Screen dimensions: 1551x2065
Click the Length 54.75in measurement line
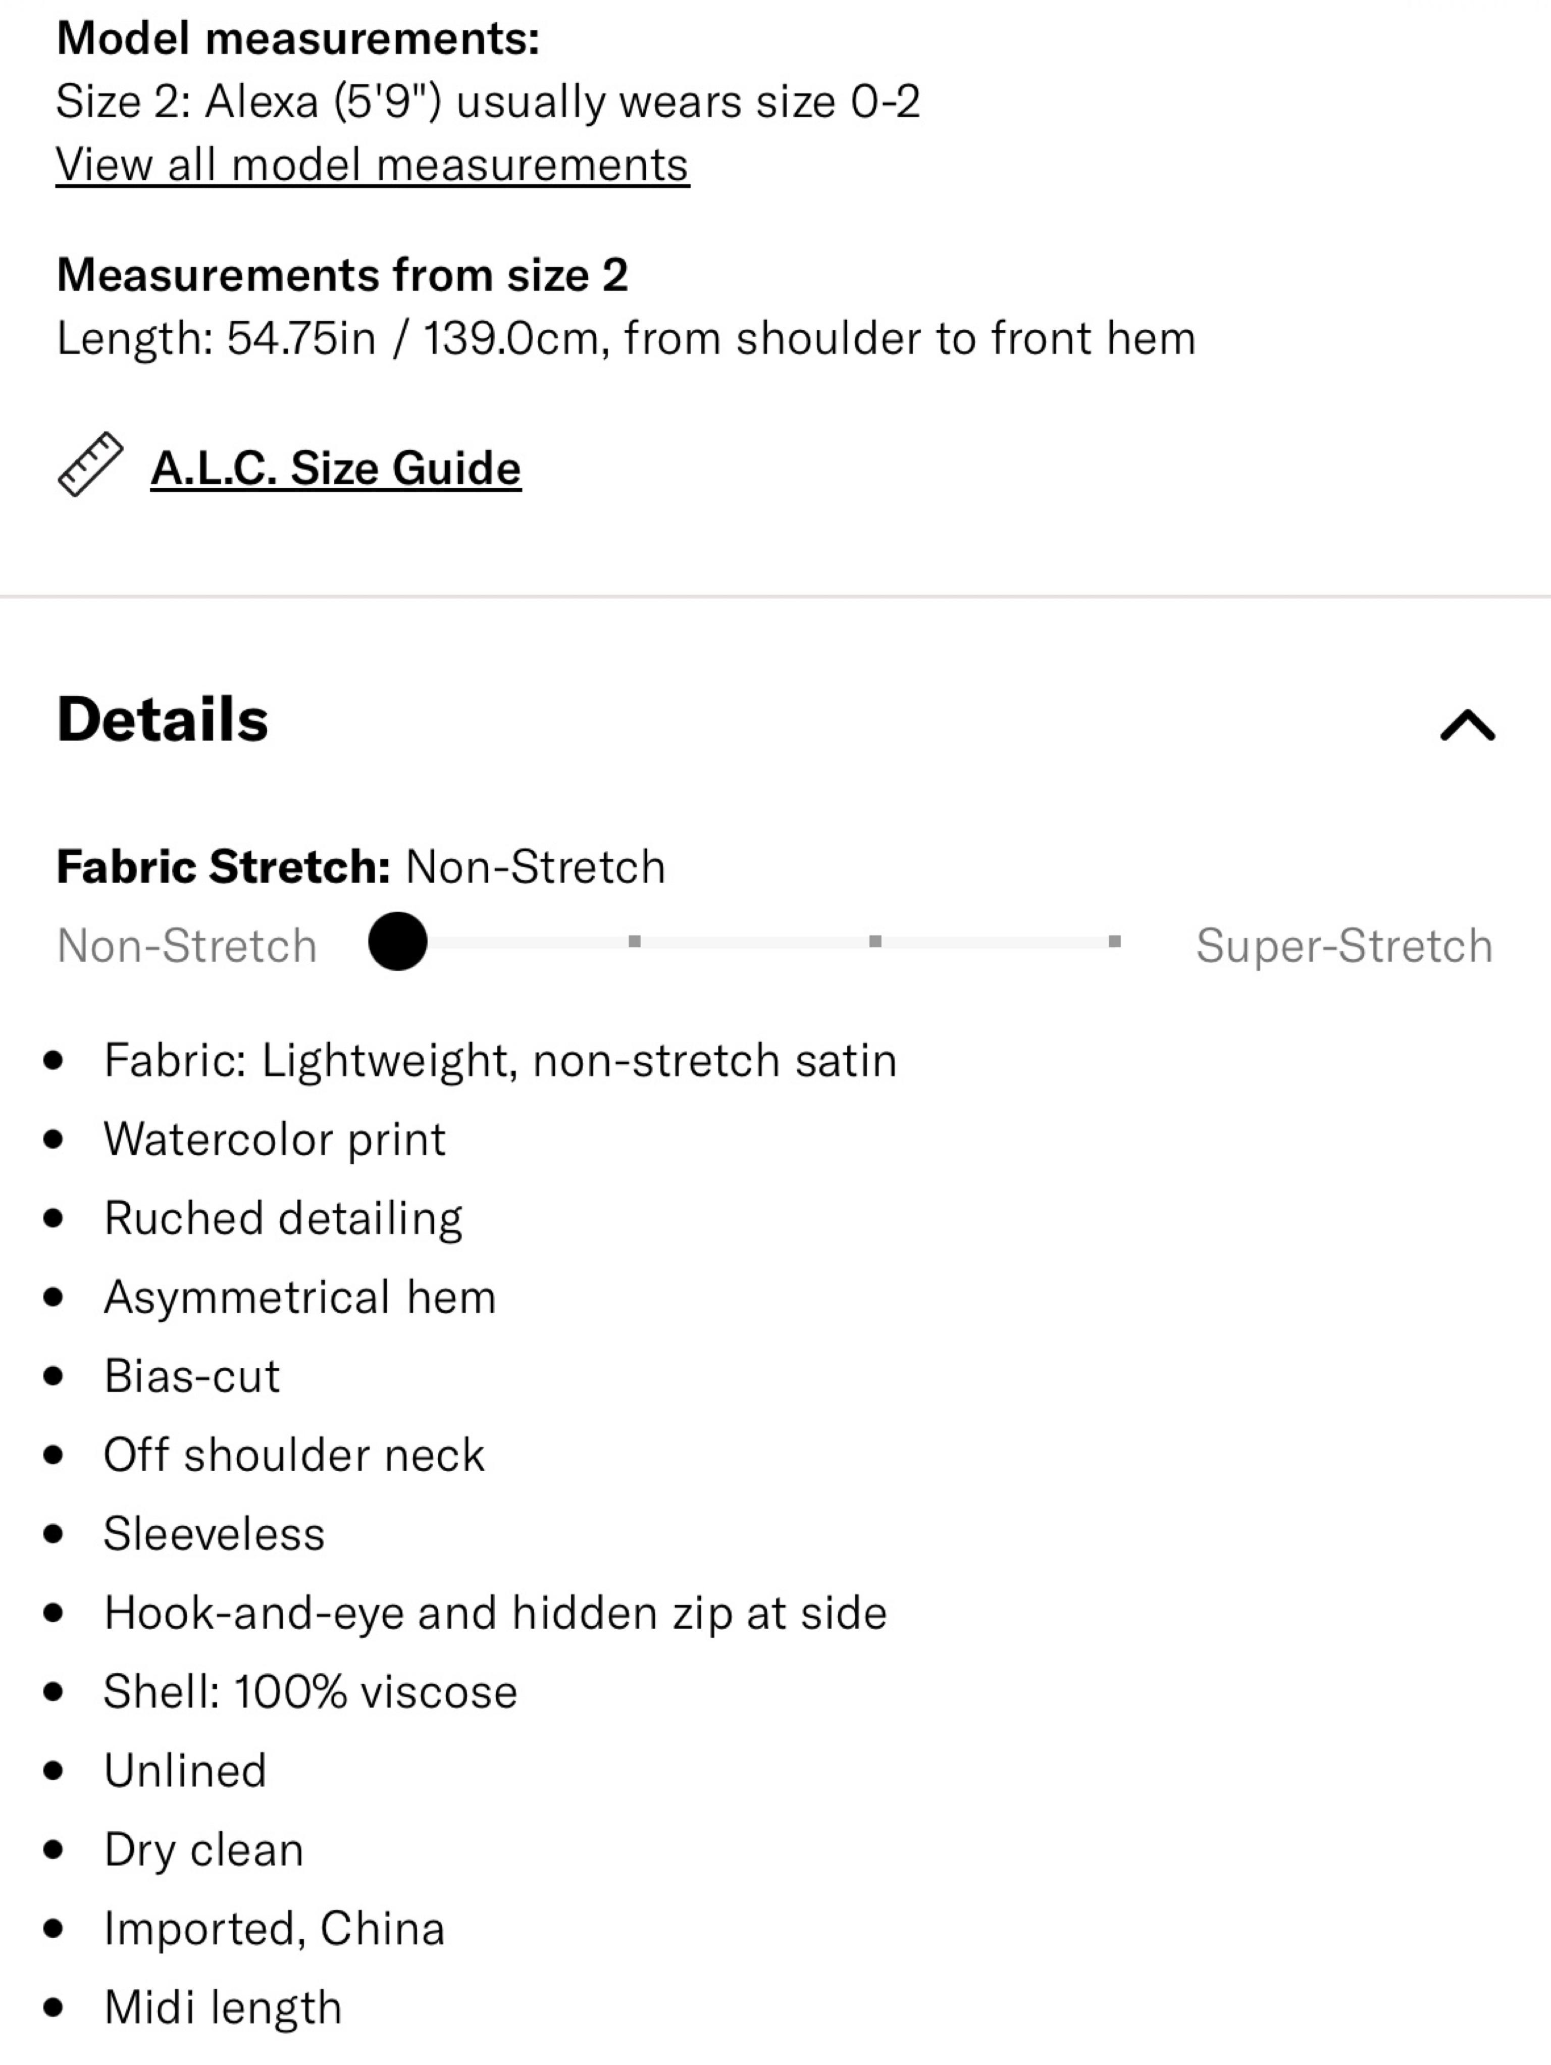pyautogui.click(x=627, y=339)
